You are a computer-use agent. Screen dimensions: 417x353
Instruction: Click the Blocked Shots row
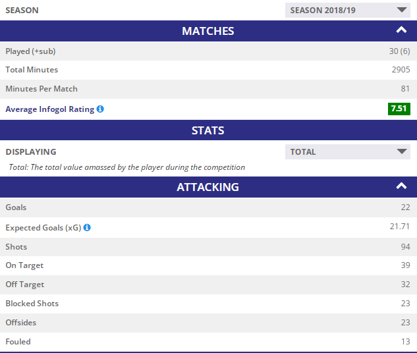coord(208,304)
